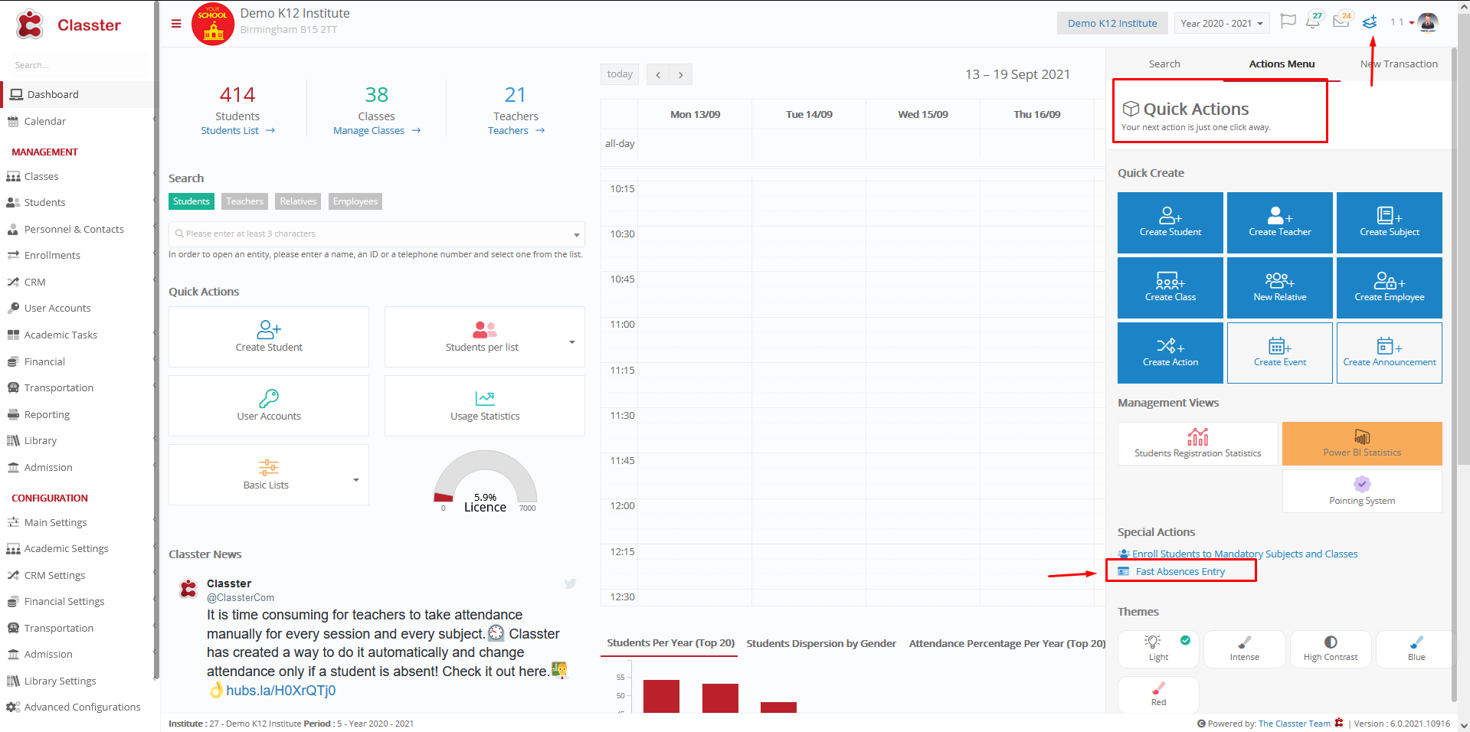Image resolution: width=1470 pixels, height=732 pixels.
Task: Open the hubs.la/H0XrQTj0 tweet link
Action: (x=280, y=691)
